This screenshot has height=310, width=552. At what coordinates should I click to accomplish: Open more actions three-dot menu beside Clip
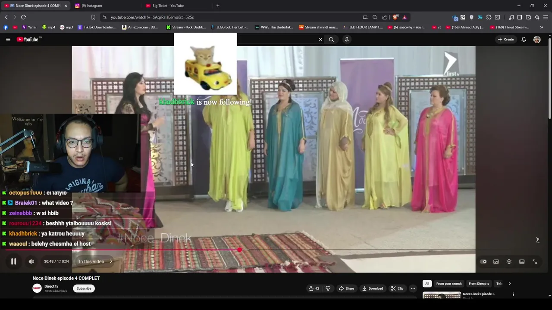click(x=413, y=288)
